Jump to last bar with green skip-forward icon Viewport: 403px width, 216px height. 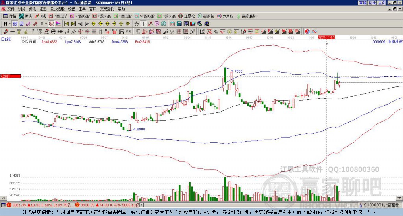(x=73, y=24)
